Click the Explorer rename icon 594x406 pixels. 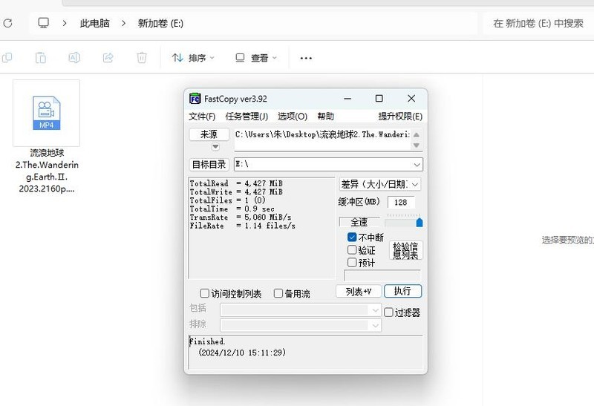point(74,58)
